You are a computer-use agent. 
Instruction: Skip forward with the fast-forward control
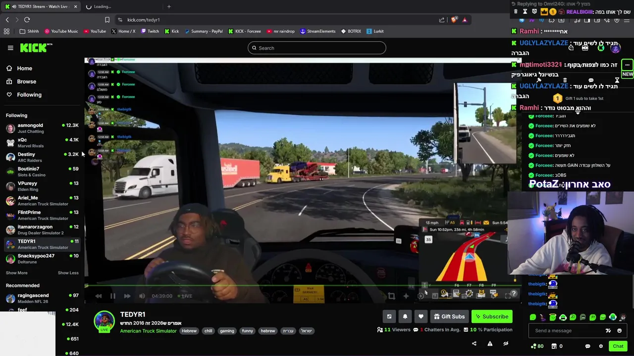point(127,296)
